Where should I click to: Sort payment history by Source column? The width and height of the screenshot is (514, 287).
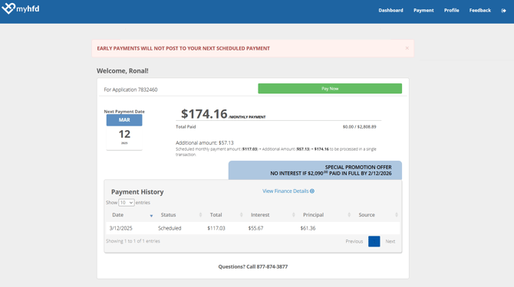(377, 215)
